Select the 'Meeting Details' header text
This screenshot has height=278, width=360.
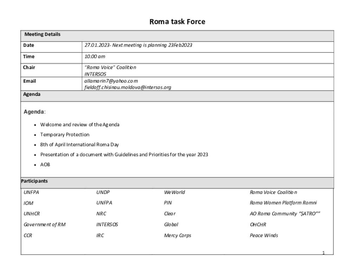pos(43,34)
